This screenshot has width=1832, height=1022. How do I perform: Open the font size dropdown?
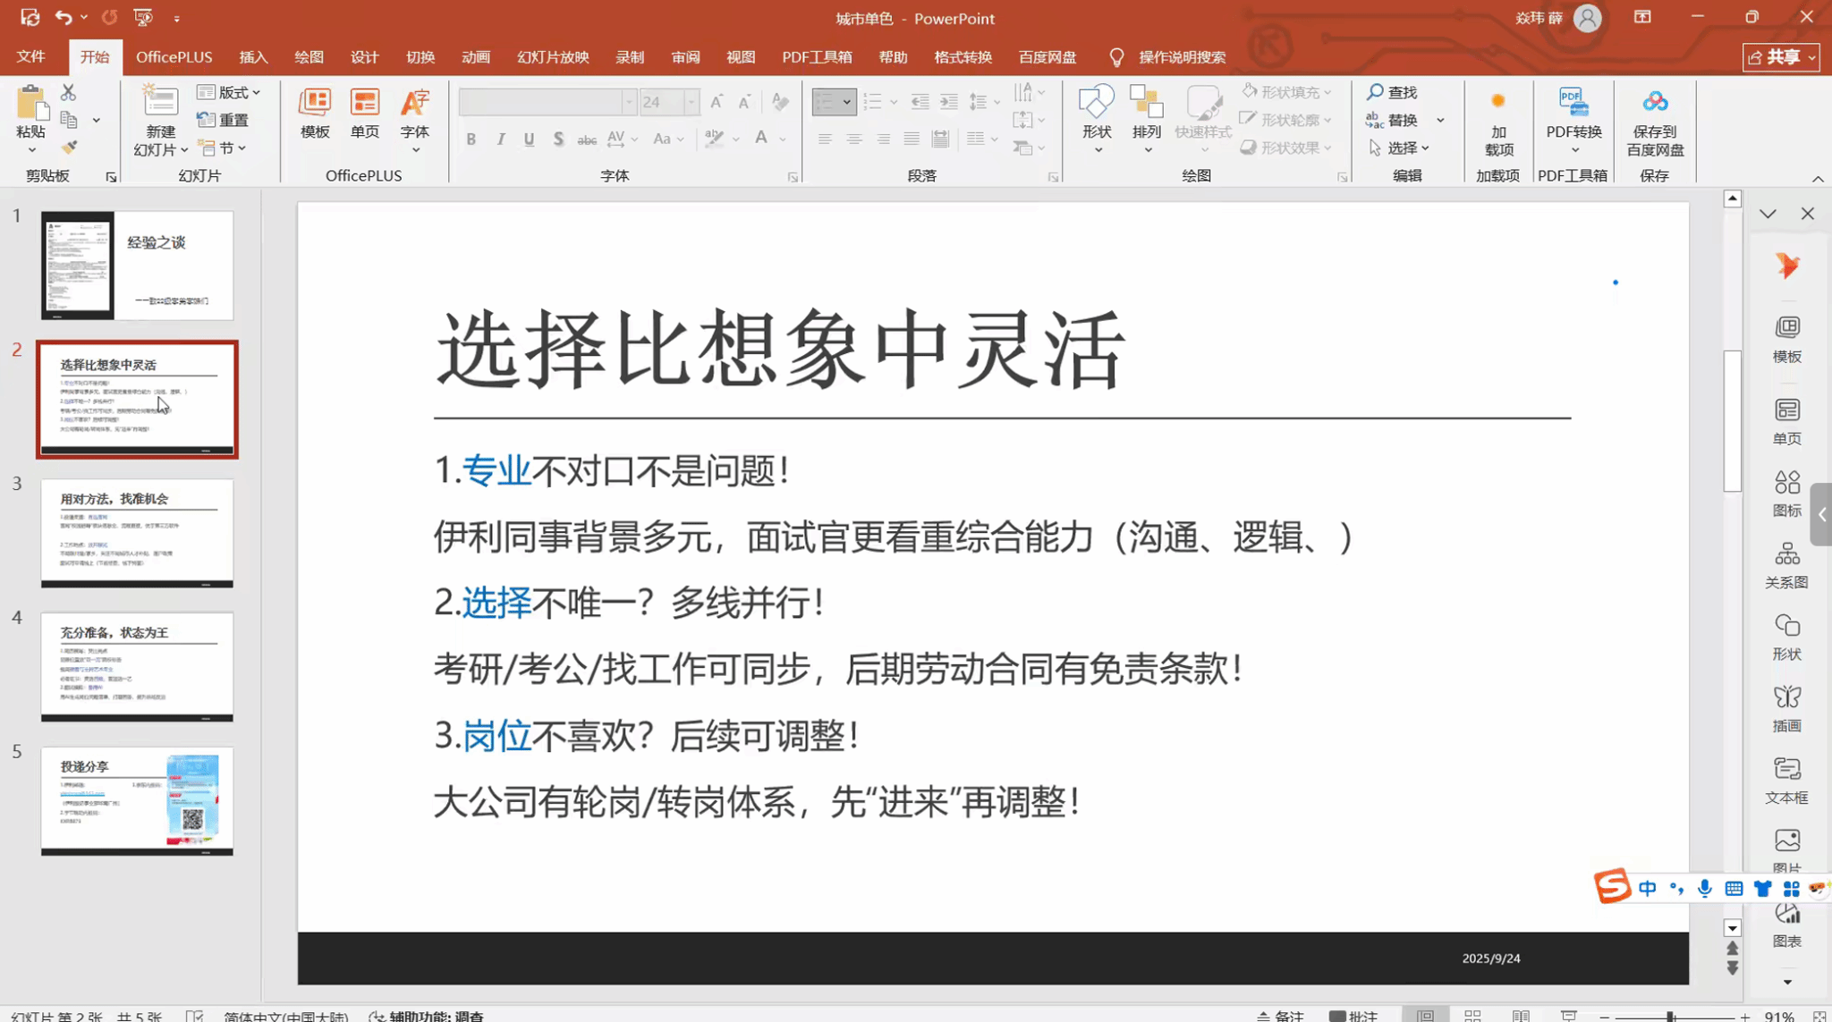(x=691, y=102)
